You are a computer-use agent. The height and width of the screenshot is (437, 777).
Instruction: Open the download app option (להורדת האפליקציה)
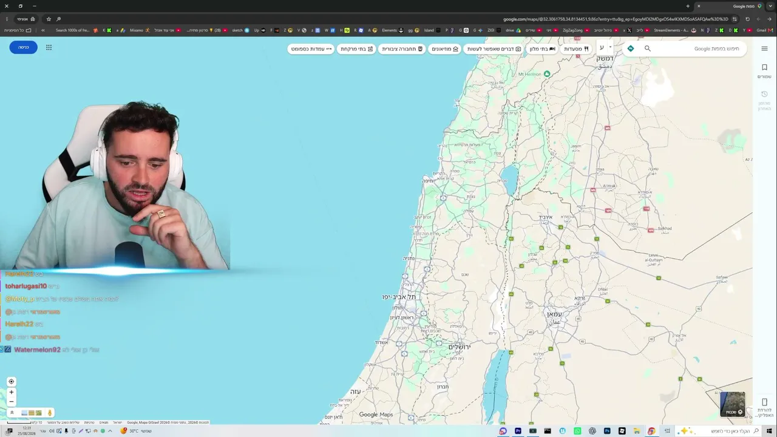click(764, 407)
